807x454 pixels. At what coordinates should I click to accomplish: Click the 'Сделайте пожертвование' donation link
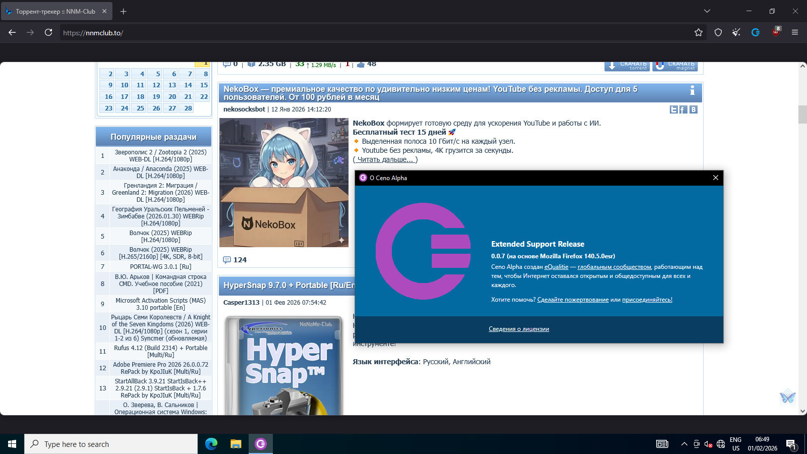572,300
